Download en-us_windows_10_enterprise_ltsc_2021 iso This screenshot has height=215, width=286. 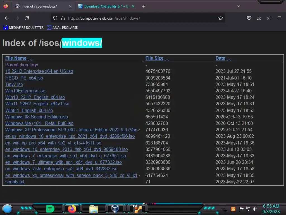click(70, 136)
